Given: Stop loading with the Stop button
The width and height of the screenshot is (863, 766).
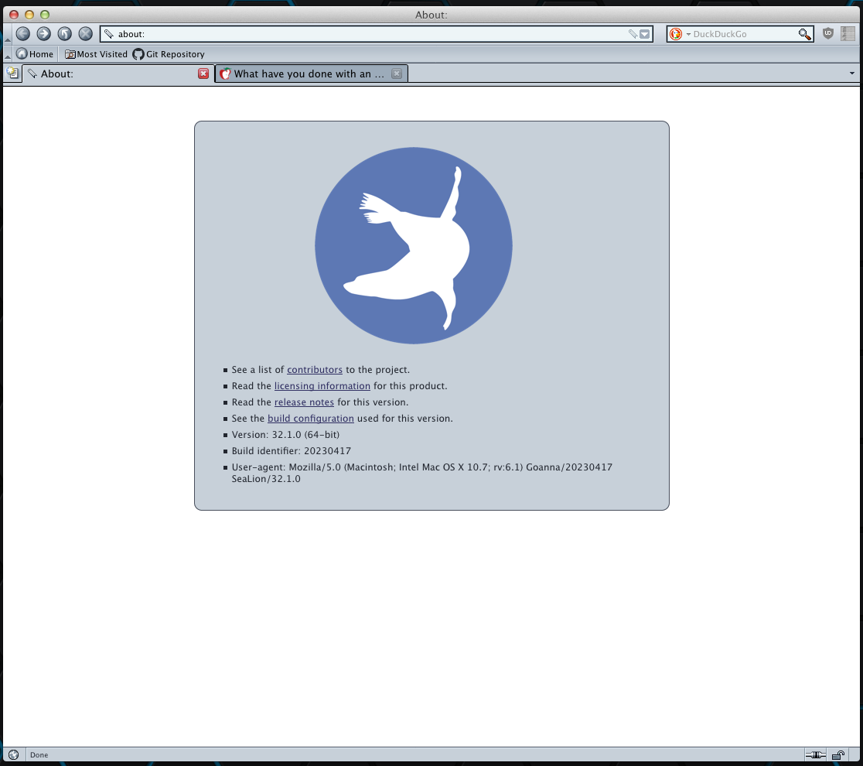Looking at the screenshot, I should (x=85, y=33).
